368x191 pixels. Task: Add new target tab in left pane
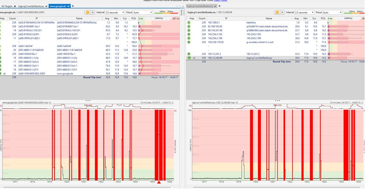[x=73, y=6]
